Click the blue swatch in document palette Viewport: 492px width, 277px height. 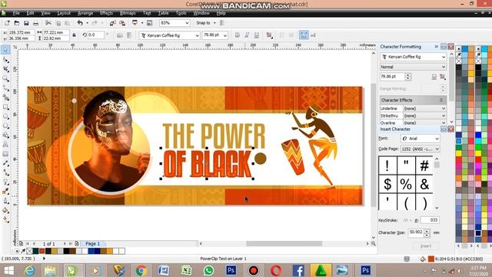(x=91, y=251)
